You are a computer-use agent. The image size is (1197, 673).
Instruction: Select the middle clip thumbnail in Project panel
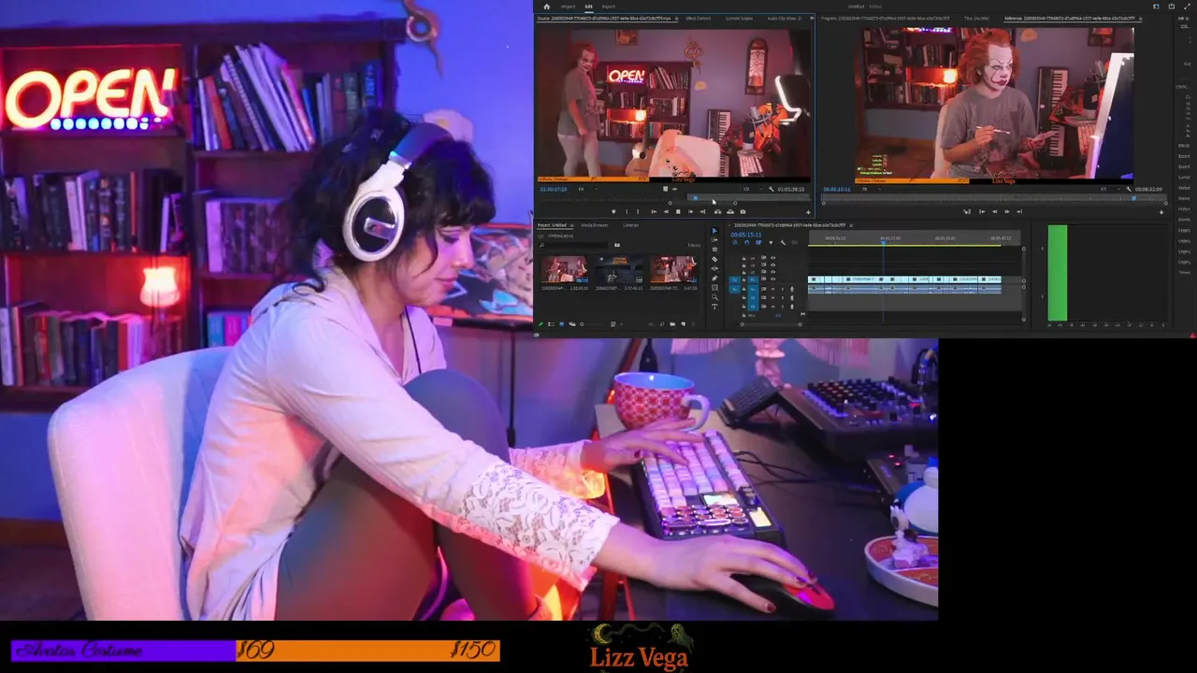pos(619,269)
